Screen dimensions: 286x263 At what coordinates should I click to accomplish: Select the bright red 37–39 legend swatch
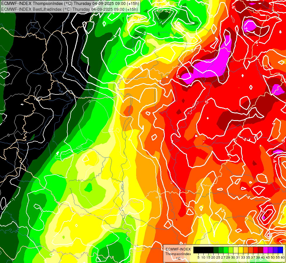(x=256, y=250)
